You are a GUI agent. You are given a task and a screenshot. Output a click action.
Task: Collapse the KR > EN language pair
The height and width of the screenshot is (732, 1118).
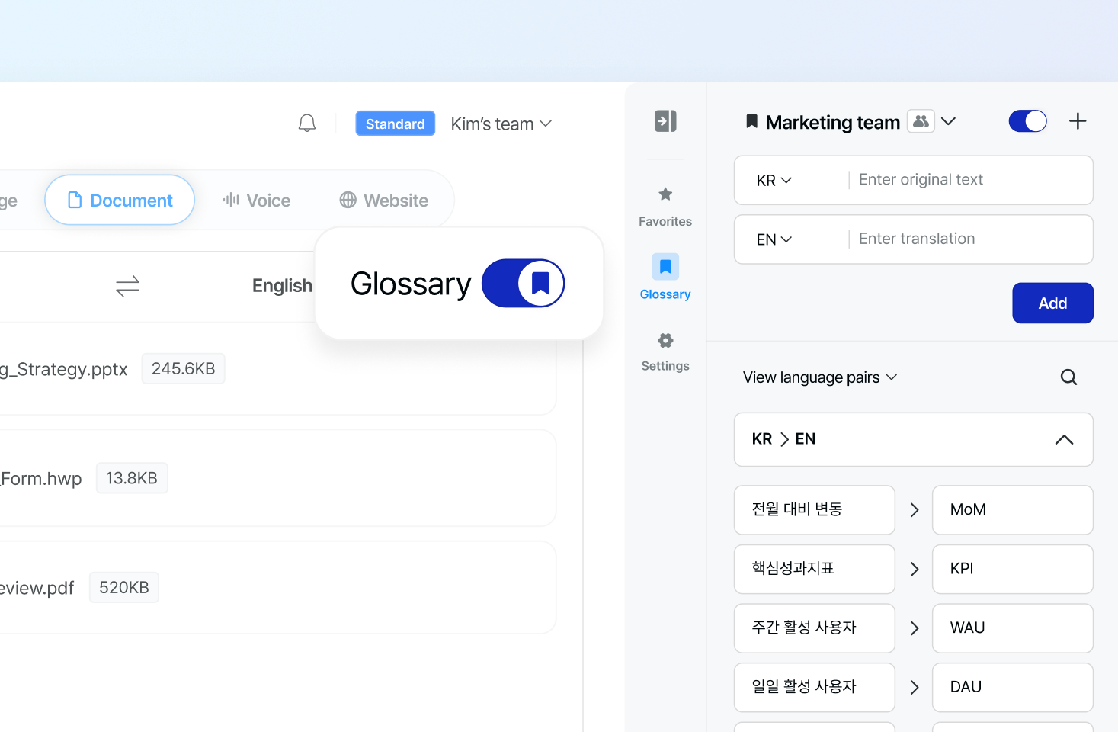(1064, 440)
